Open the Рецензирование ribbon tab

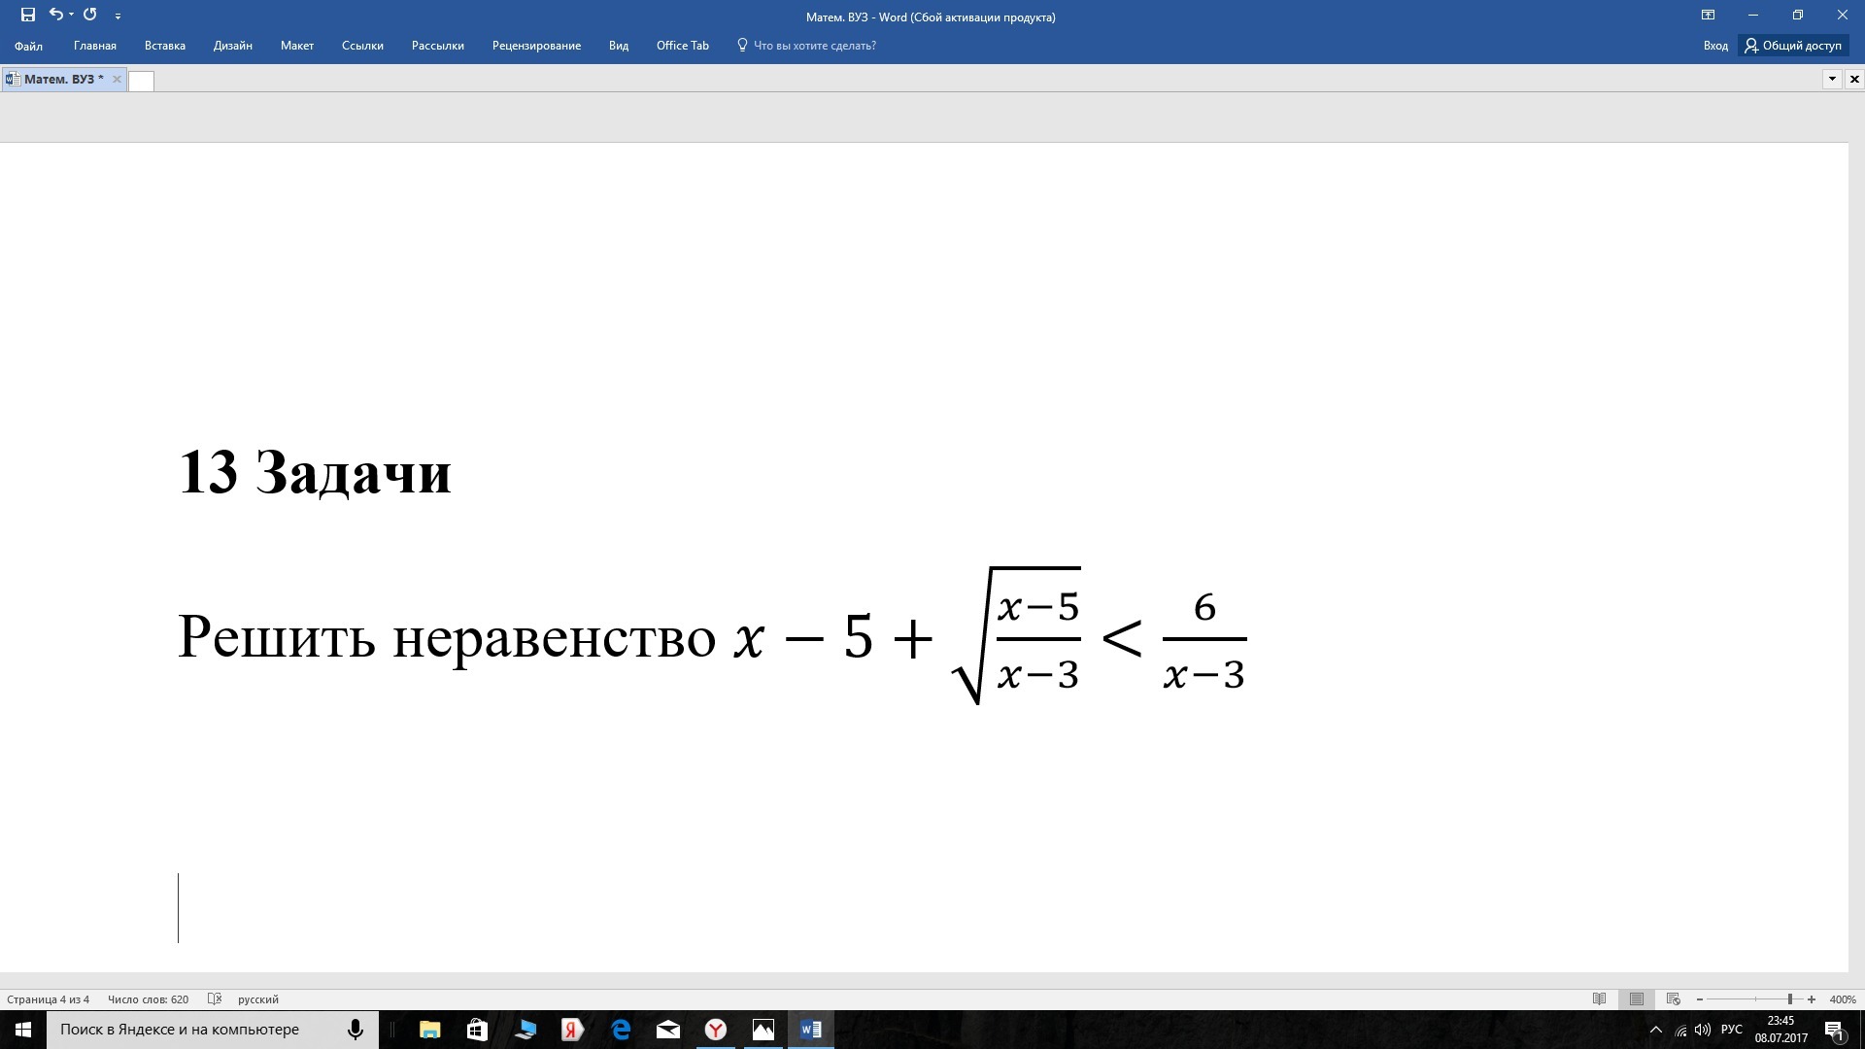[536, 46]
